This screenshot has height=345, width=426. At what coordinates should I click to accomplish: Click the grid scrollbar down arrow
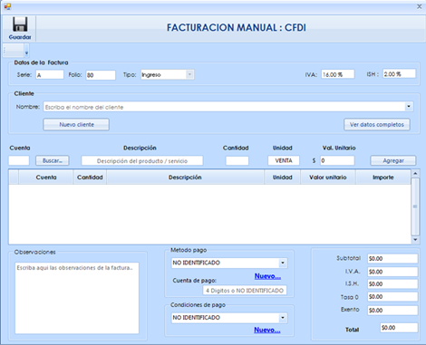415,240
